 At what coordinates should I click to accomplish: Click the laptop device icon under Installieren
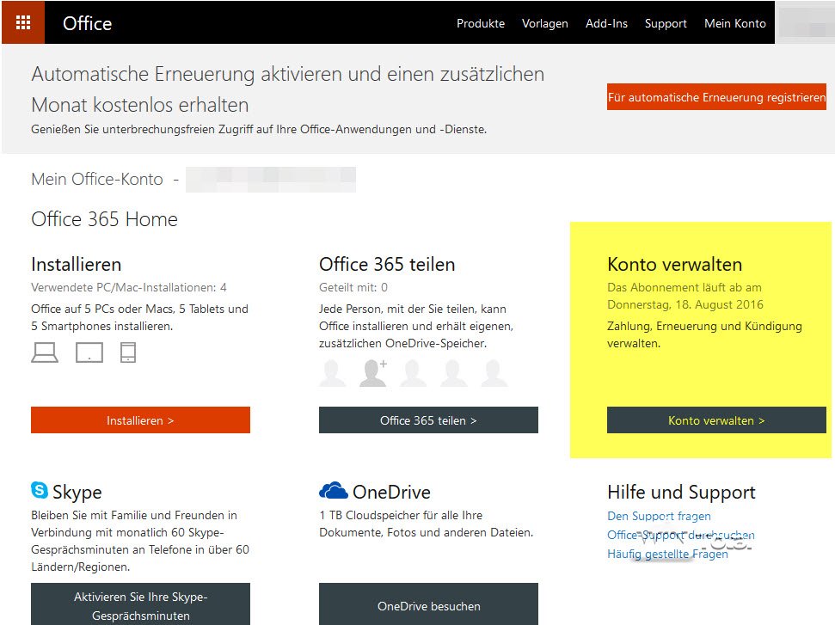[x=45, y=352]
